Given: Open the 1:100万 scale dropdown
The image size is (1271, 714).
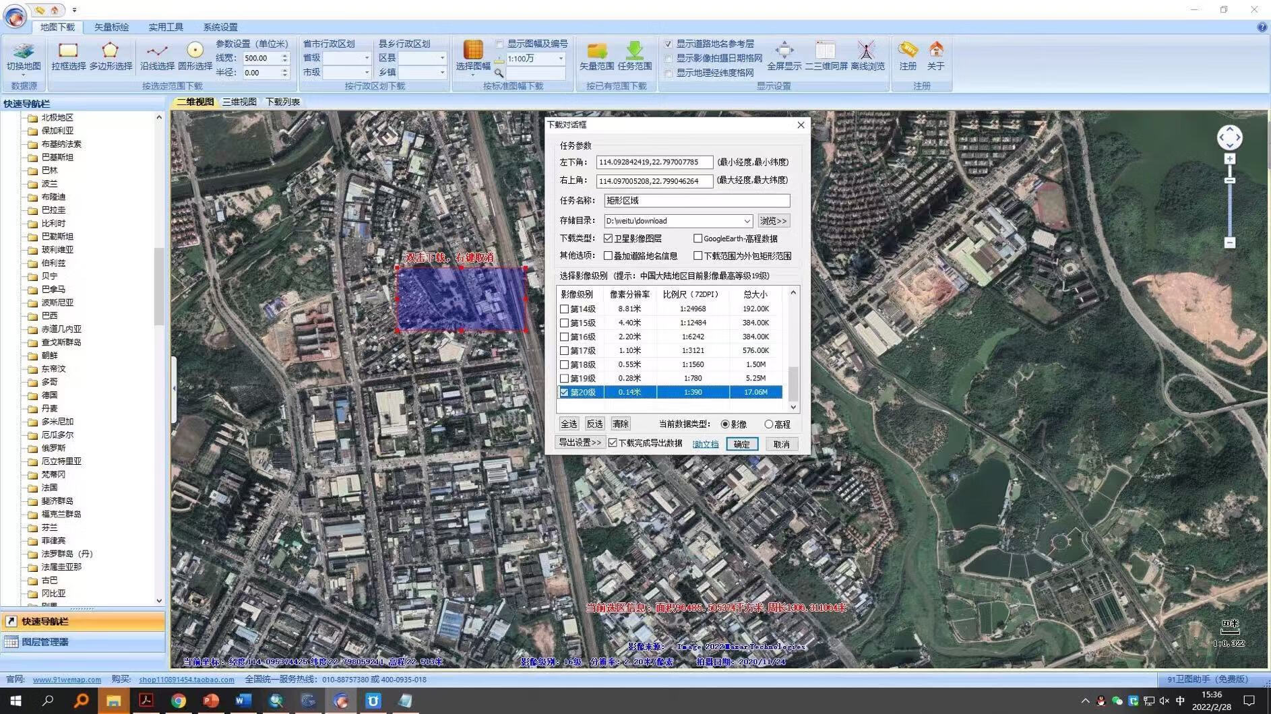Looking at the screenshot, I should pos(560,59).
